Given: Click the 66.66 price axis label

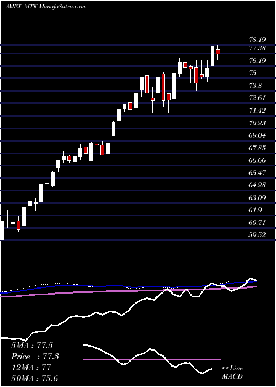Looking at the screenshot, I should 258,160.
